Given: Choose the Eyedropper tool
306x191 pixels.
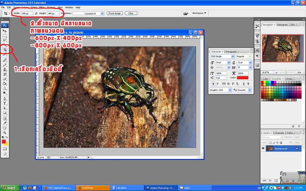Looking at the screenshot, I should 5,123.
